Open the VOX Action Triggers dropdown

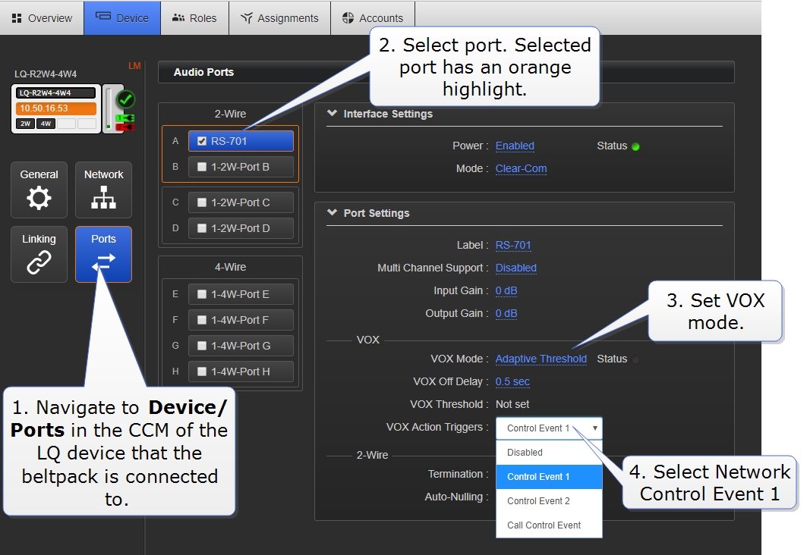(x=548, y=428)
